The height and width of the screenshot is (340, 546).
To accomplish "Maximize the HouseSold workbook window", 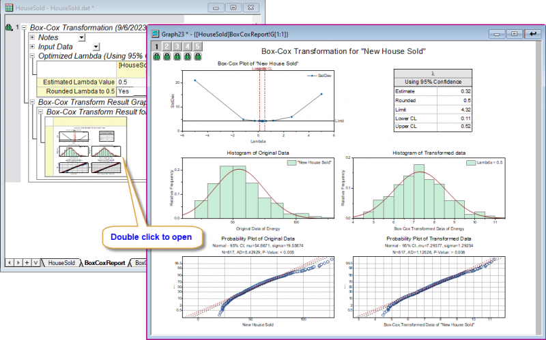I will pyautogui.click(x=233, y=7).
